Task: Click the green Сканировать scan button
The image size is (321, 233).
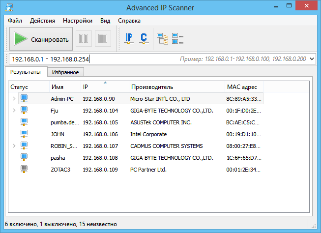Action: pyautogui.click(x=41, y=39)
